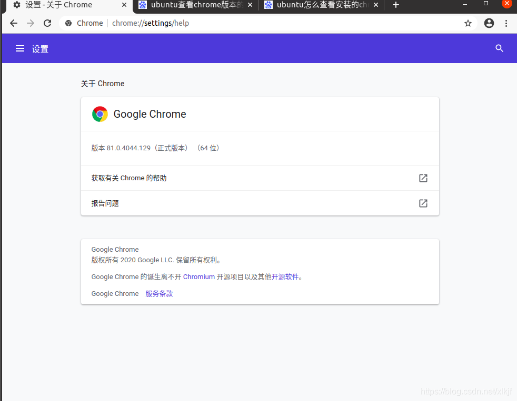This screenshot has width=517, height=401.
Task: Bookmark this page with the star icon
Action: 468,23
